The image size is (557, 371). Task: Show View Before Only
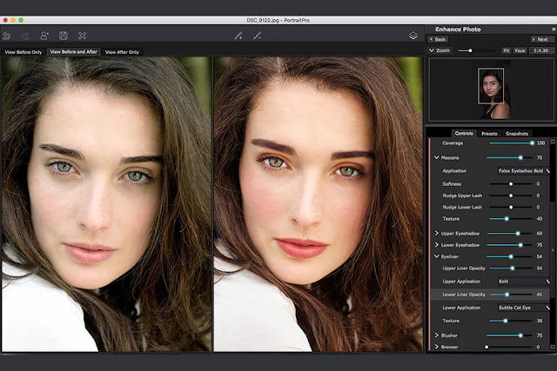coord(23,52)
